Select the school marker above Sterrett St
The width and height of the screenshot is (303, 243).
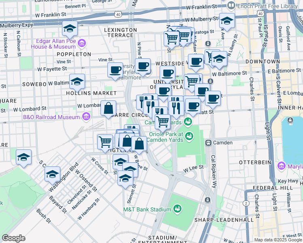pos(126,179)
